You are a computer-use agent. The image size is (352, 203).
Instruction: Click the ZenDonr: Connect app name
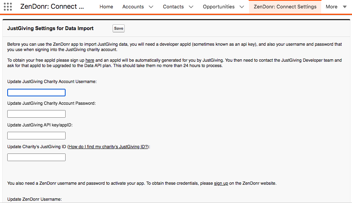(52, 6)
